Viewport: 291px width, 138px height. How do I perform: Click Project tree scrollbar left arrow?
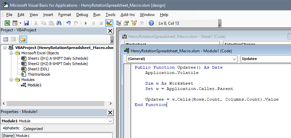point(4,103)
